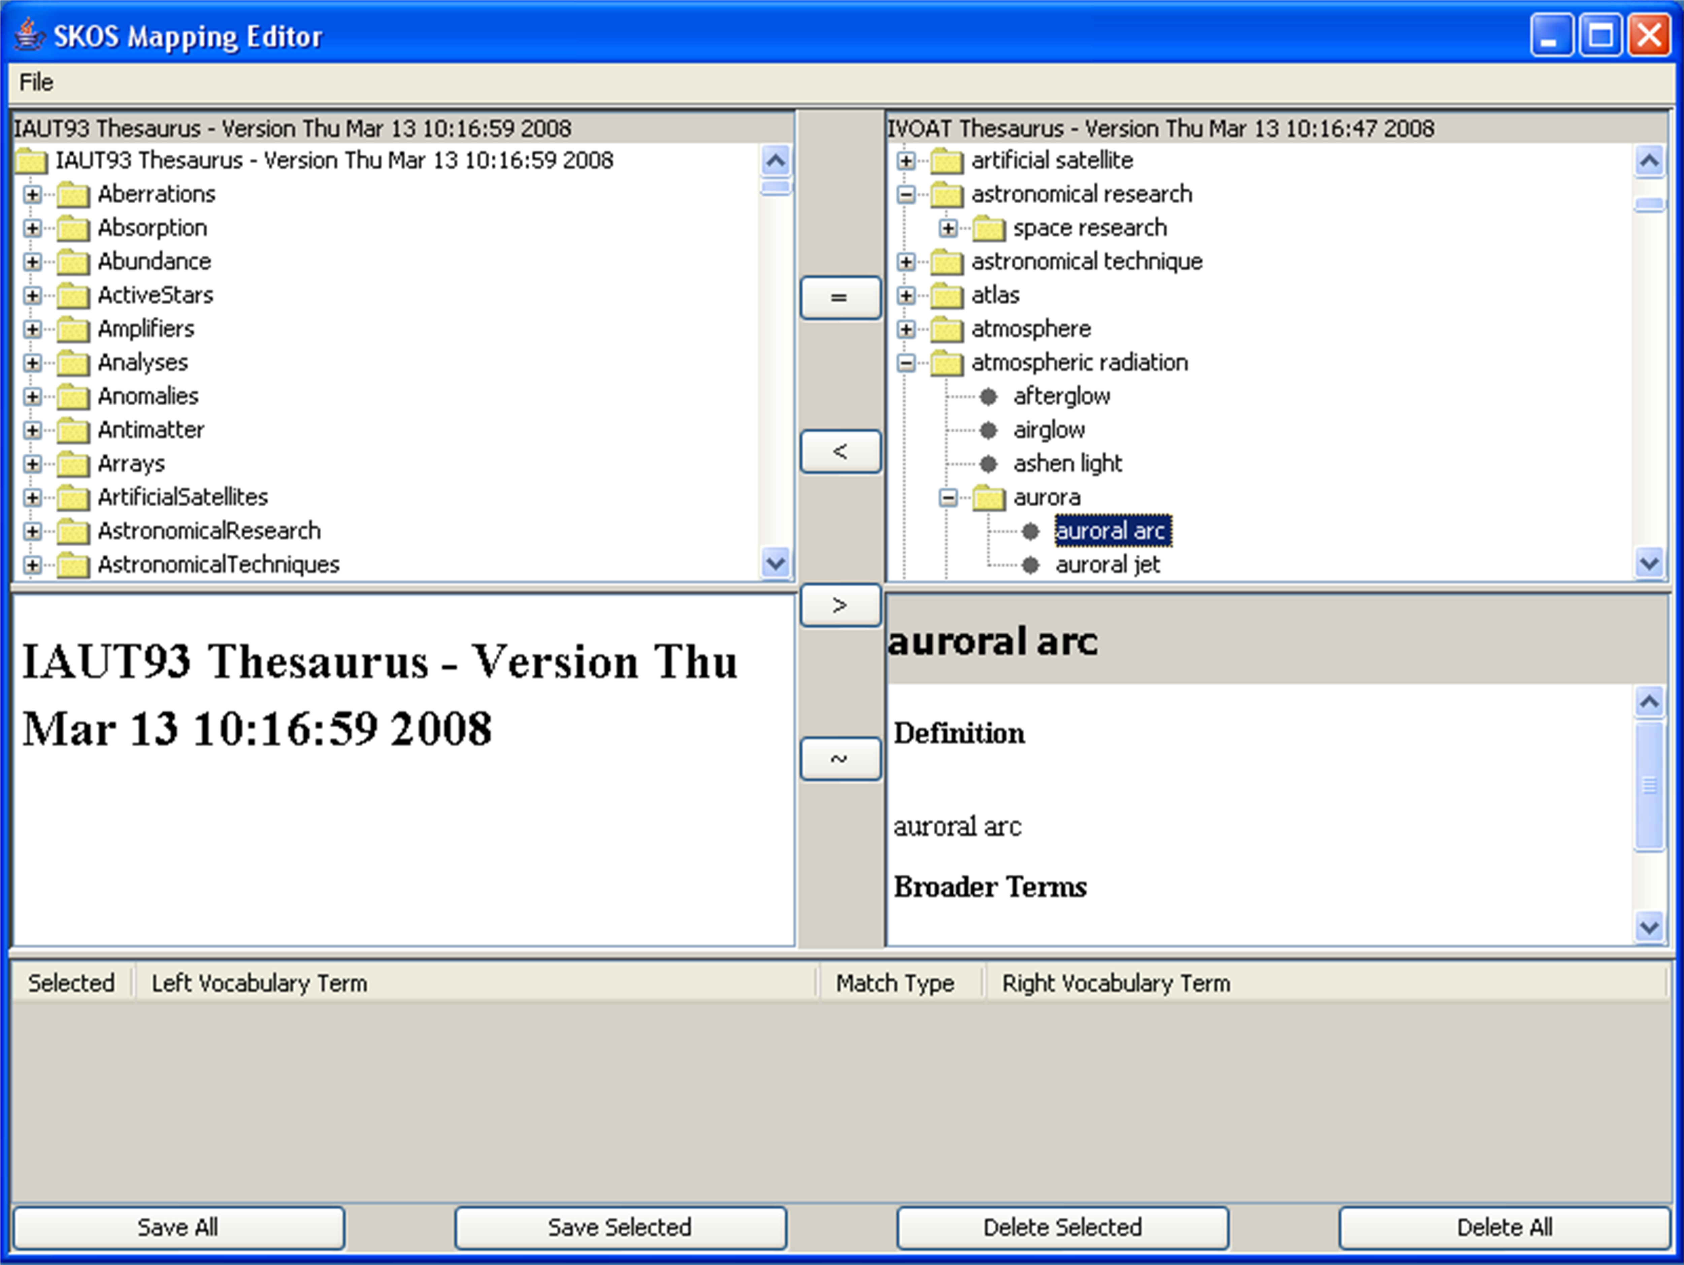Click the atlas folder icon
1684x1265 pixels.
(946, 295)
